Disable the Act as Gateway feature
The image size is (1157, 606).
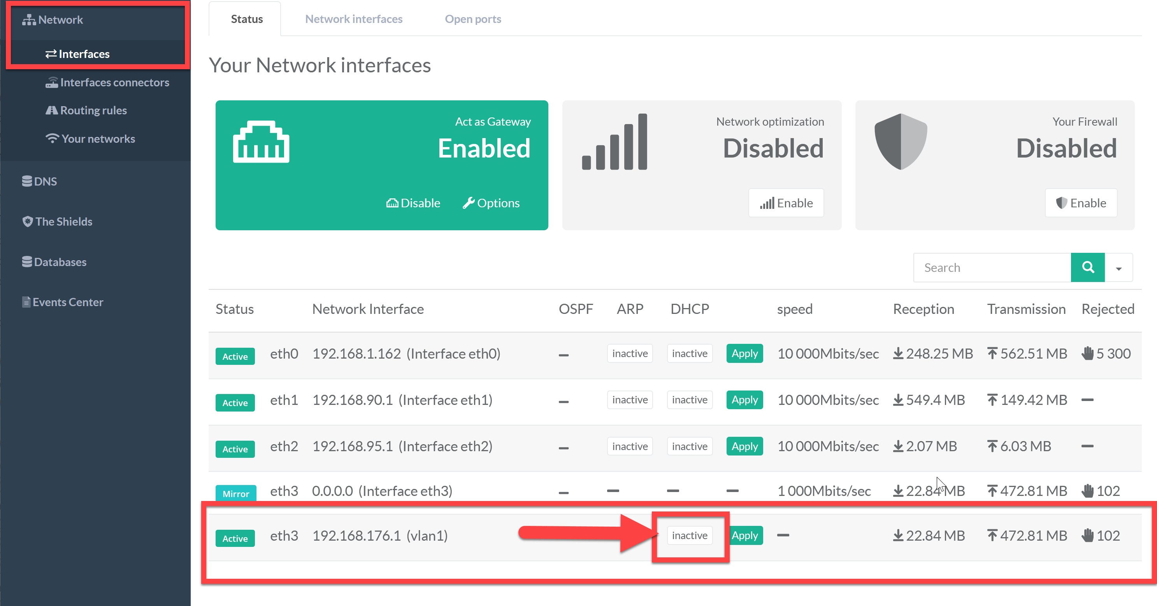point(413,203)
